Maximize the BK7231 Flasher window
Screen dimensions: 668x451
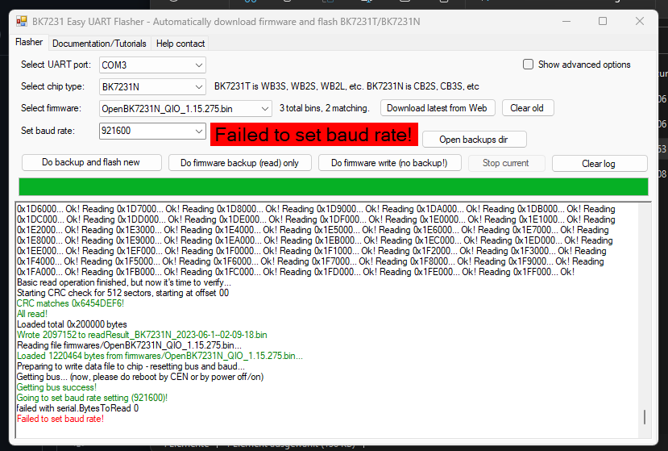pyautogui.click(x=603, y=21)
